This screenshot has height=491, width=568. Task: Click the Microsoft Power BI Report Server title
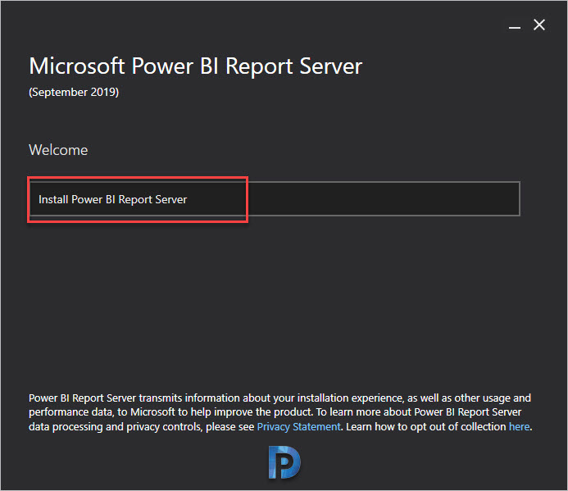196,66
